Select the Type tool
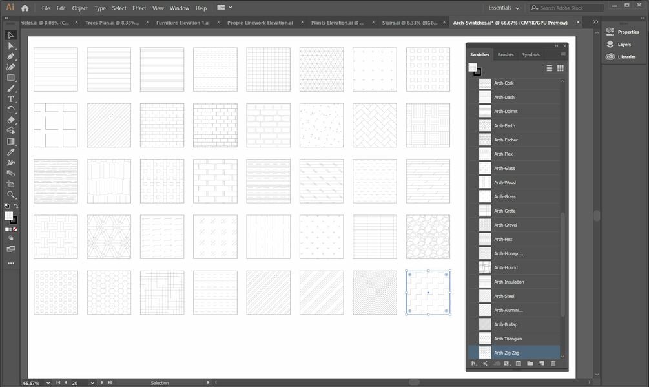649x387 pixels. tap(11, 99)
